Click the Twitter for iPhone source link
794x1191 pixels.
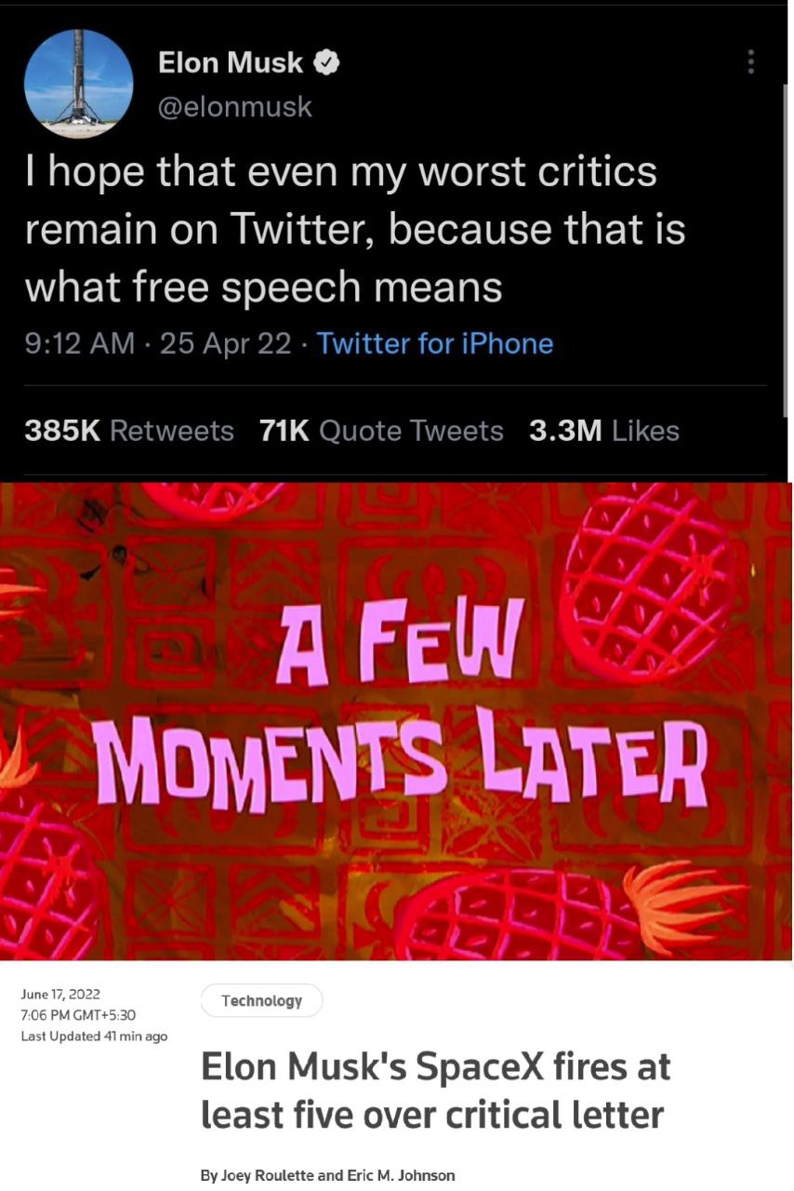point(434,343)
